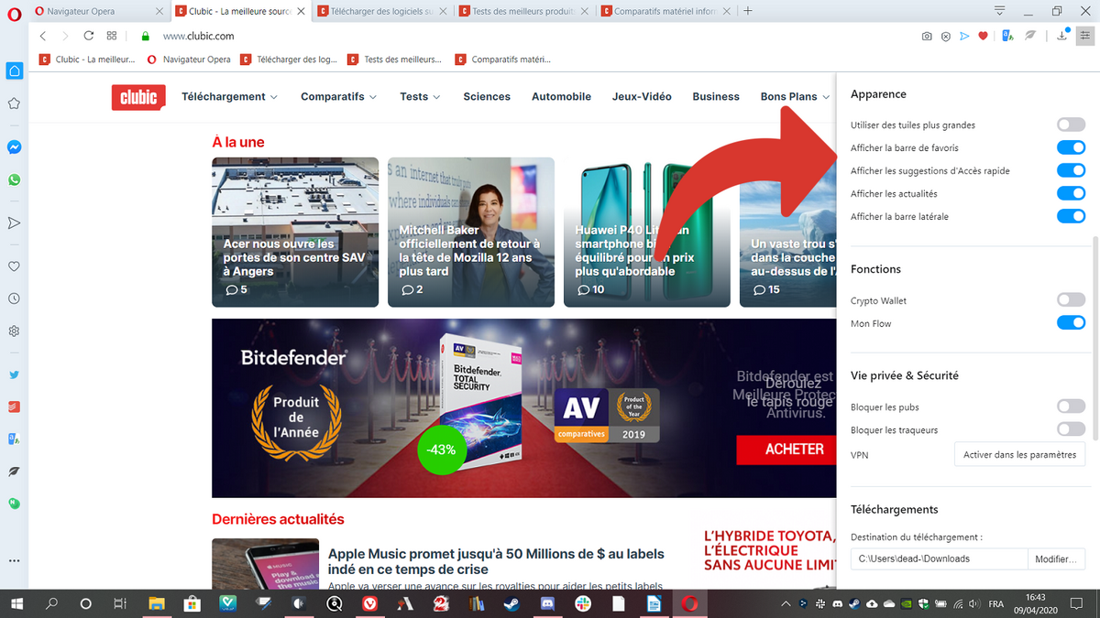Open Speed Dial grid icon near reload

[x=112, y=36]
